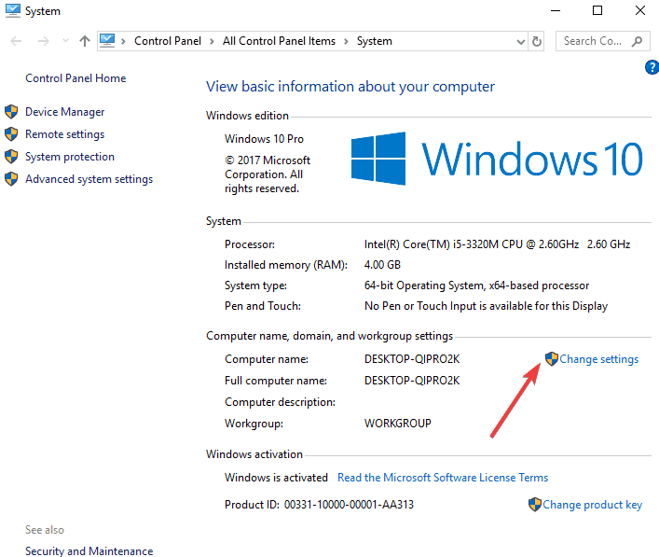Open Security and Maintenance link
The height and width of the screenshot is (557, 659).
[89, 551]
